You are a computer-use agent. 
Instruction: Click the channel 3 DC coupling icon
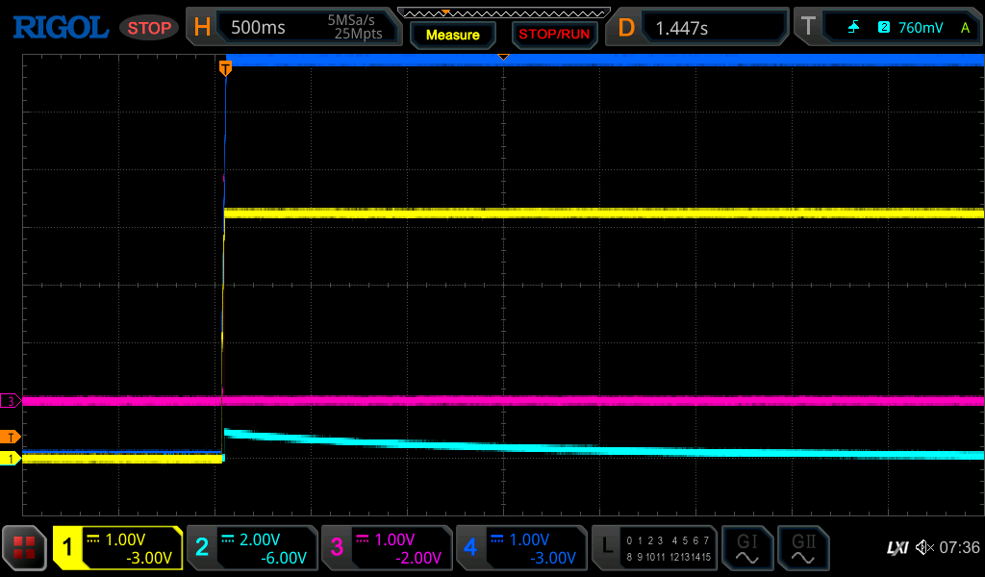tap(363, 539)
